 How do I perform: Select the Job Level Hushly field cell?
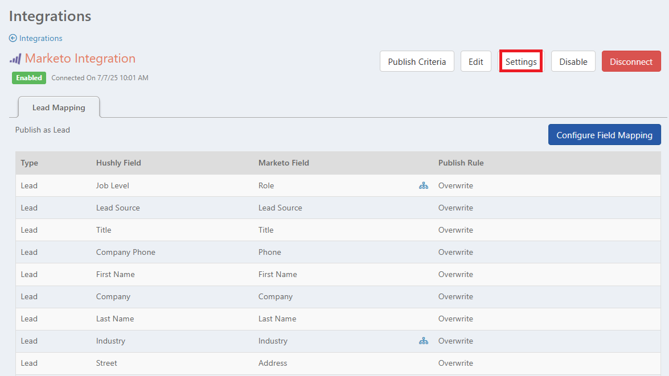pos(112,185)
